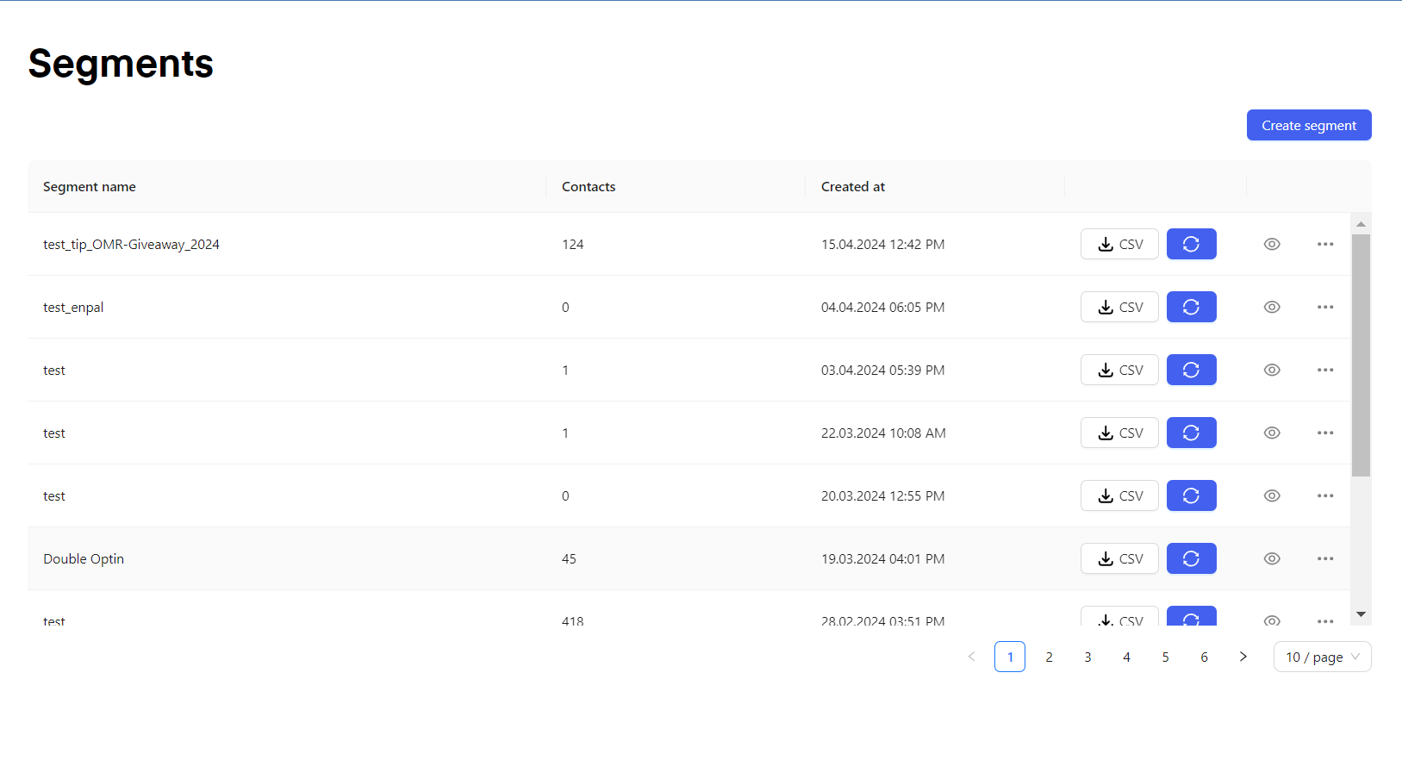Go to page 2 of segments

point(1049,657)
